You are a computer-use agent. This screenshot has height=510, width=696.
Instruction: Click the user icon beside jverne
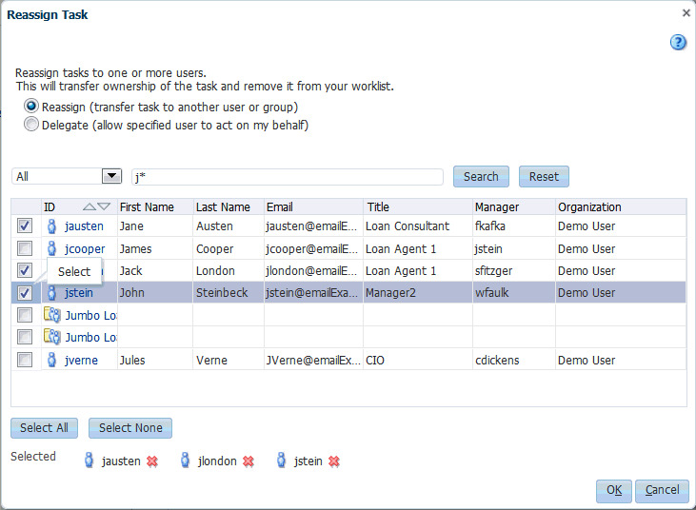52,360
